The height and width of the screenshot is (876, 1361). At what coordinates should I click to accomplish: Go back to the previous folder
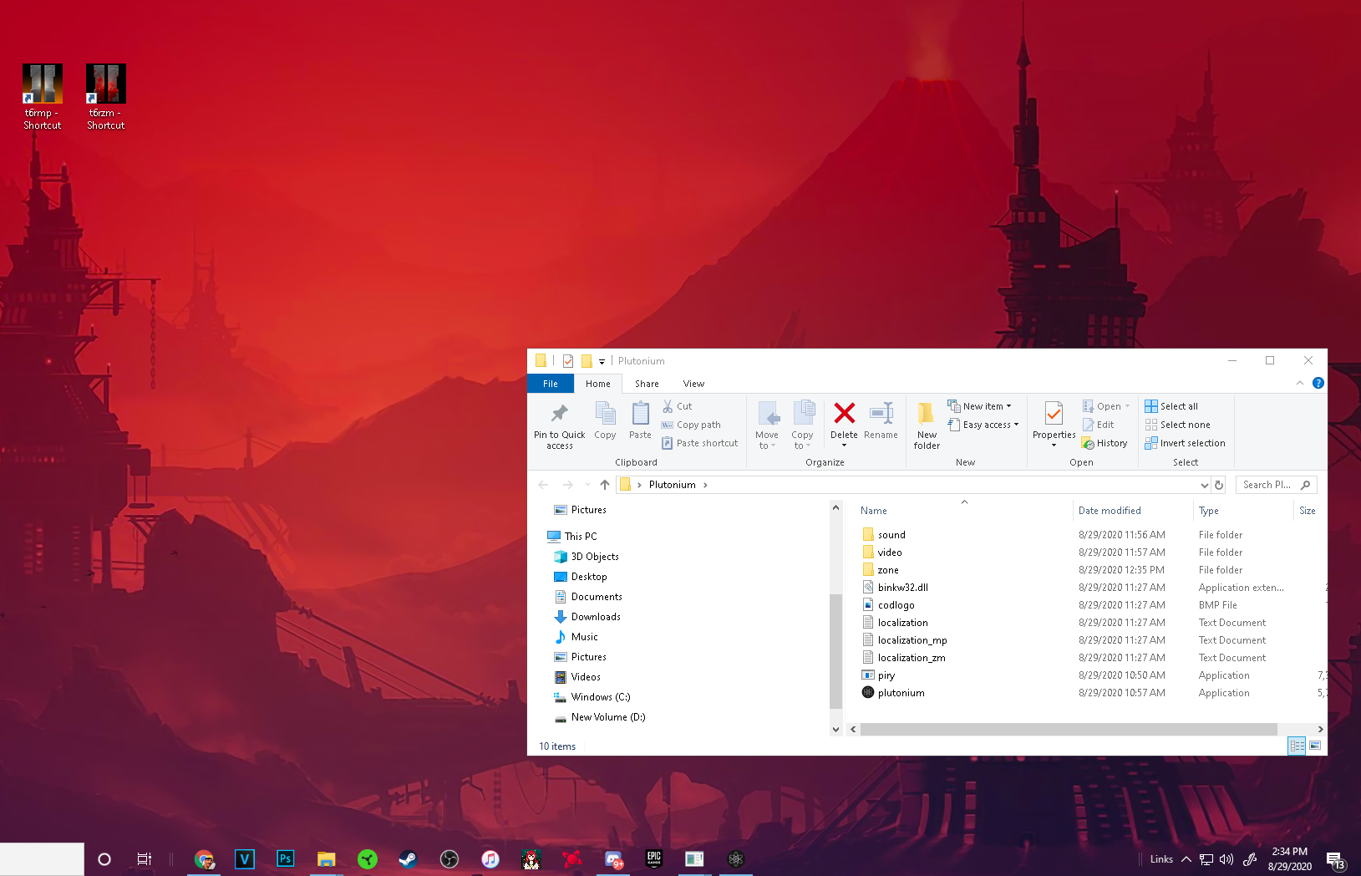point(543,485)
